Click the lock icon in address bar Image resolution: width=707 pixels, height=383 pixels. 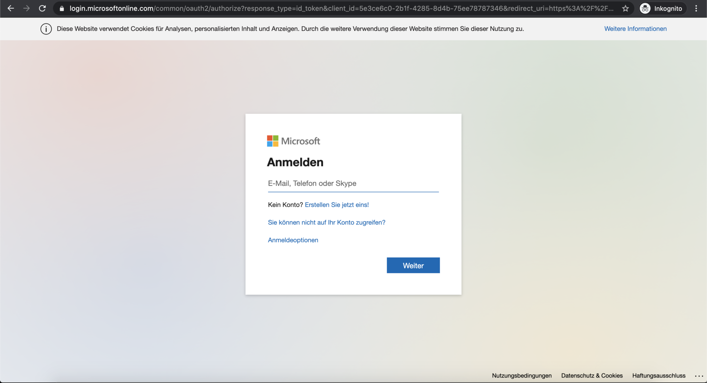[x=62, y=9]
